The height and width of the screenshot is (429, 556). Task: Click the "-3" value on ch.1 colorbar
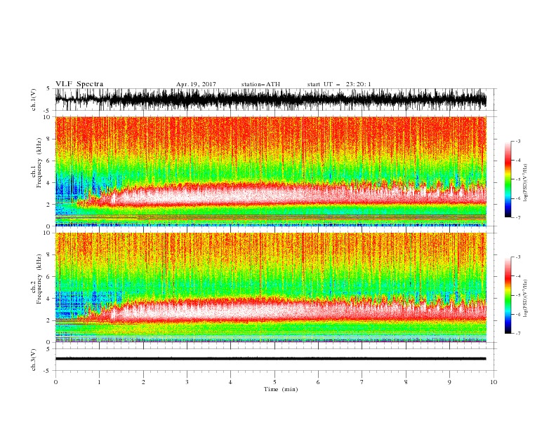click(x=517, y=141)
